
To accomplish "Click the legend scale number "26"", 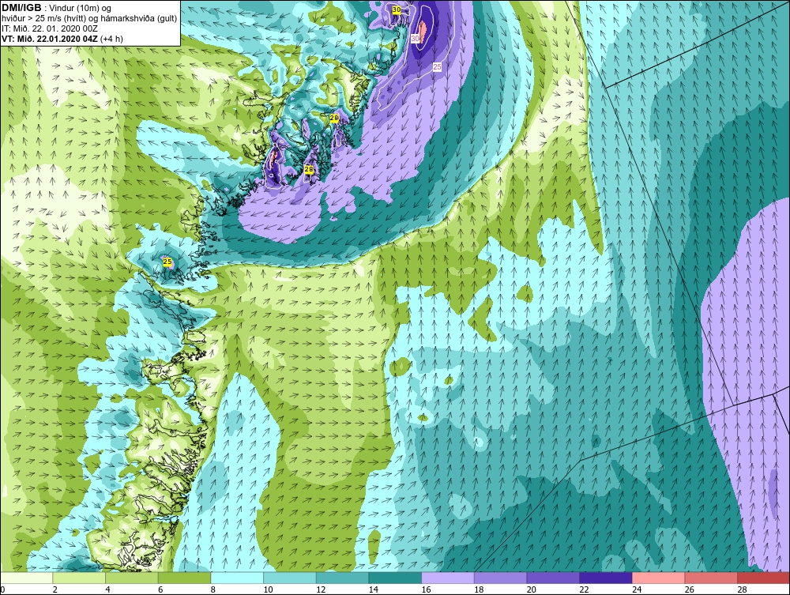I will 689,589.
